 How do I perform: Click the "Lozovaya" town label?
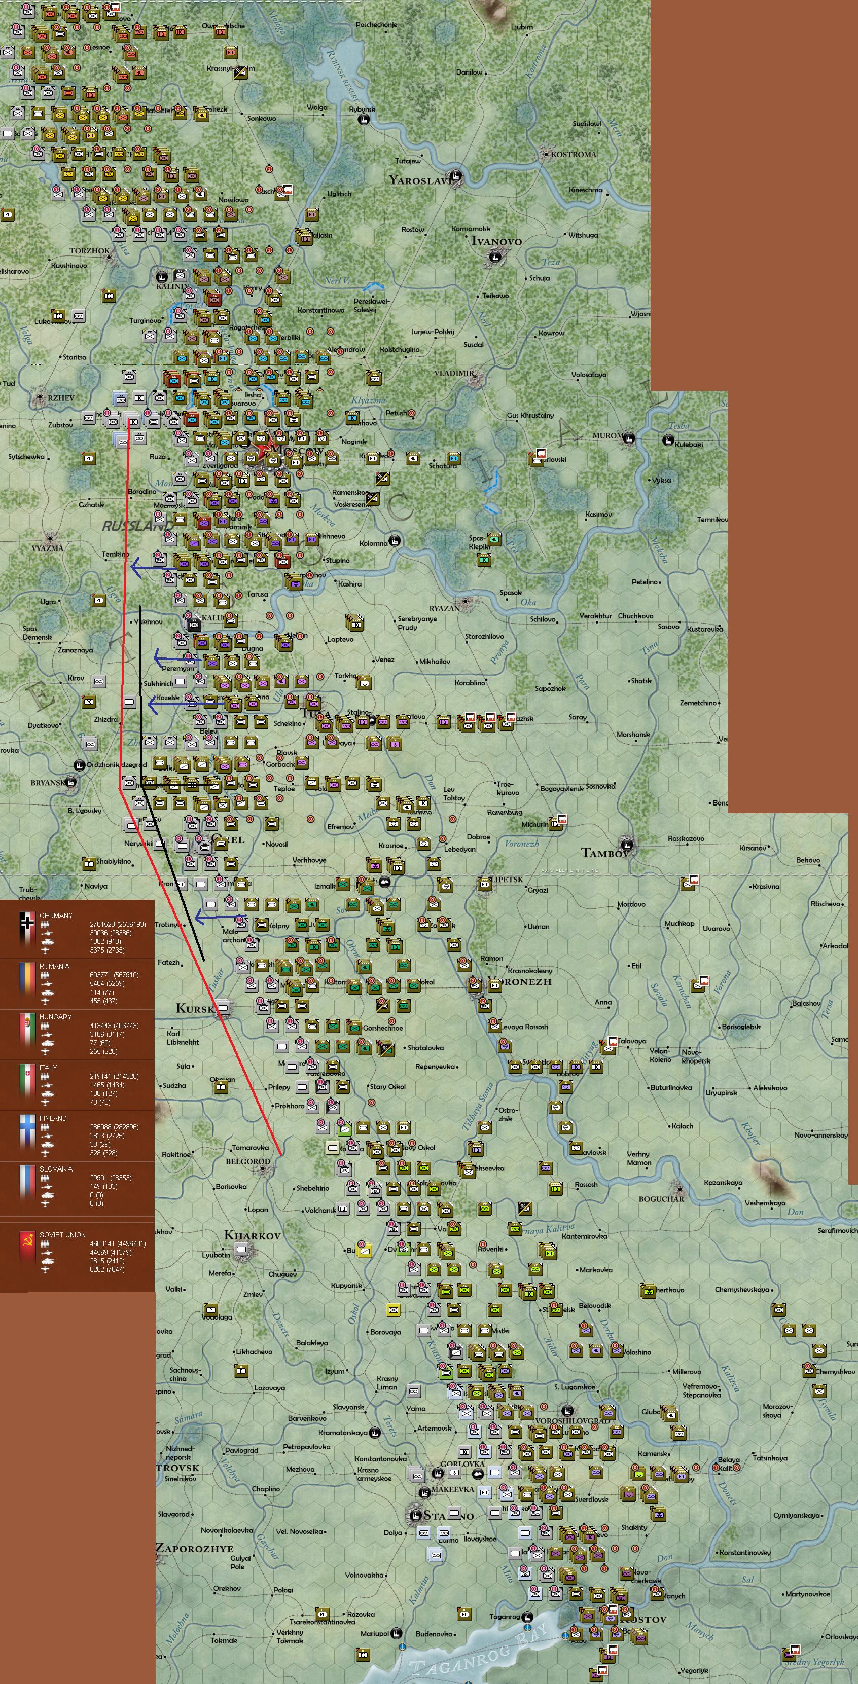click(269, 1388)
